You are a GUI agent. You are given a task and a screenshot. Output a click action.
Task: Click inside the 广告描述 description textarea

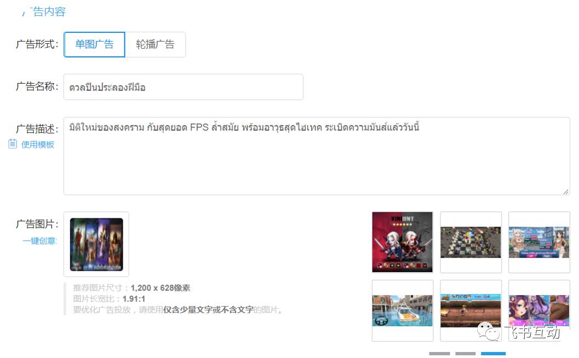tap(317, 156)
